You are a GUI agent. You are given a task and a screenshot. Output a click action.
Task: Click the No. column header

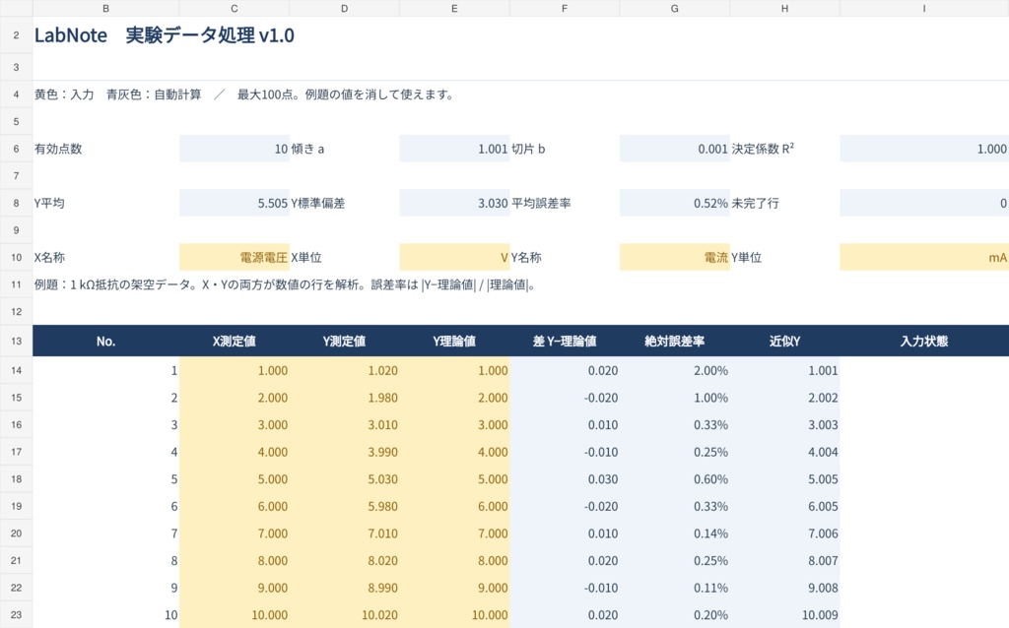105,341
